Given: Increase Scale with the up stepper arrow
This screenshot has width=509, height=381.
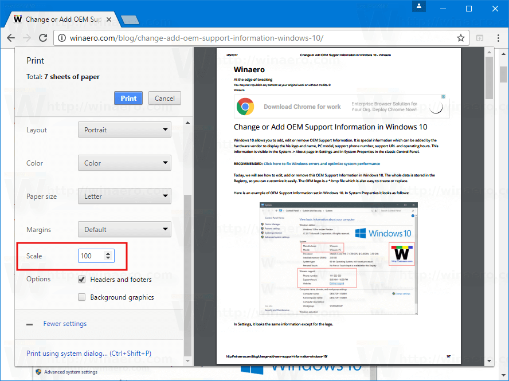Looking at the screenshot, I should point(107,253).
